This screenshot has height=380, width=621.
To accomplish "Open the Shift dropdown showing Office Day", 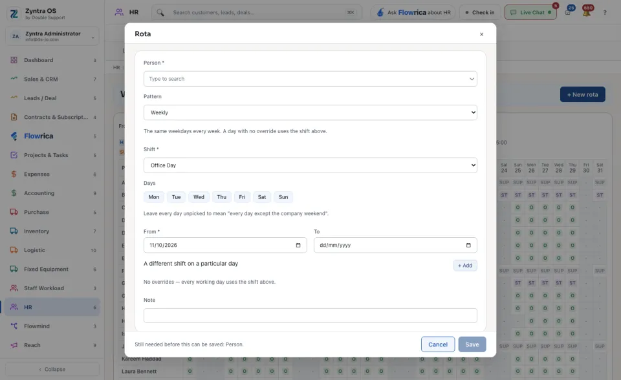I will click(x=310, y=165).
